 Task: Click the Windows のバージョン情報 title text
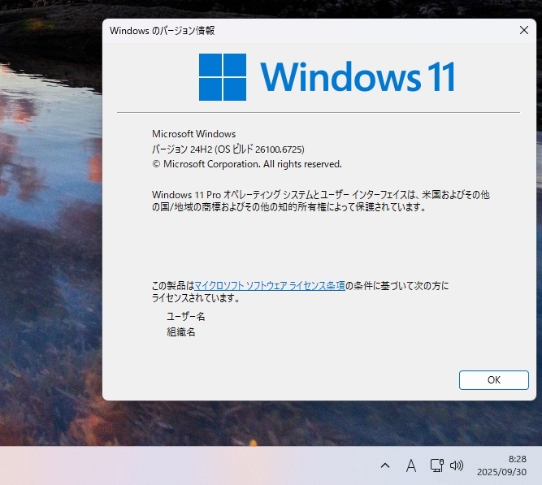[163, 30]
